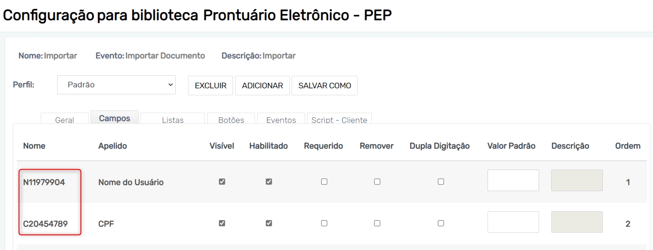Viewport: 653px width, 250px height.
Task: Check Remover for Nome do Usuário
Action: click(377, 182)
